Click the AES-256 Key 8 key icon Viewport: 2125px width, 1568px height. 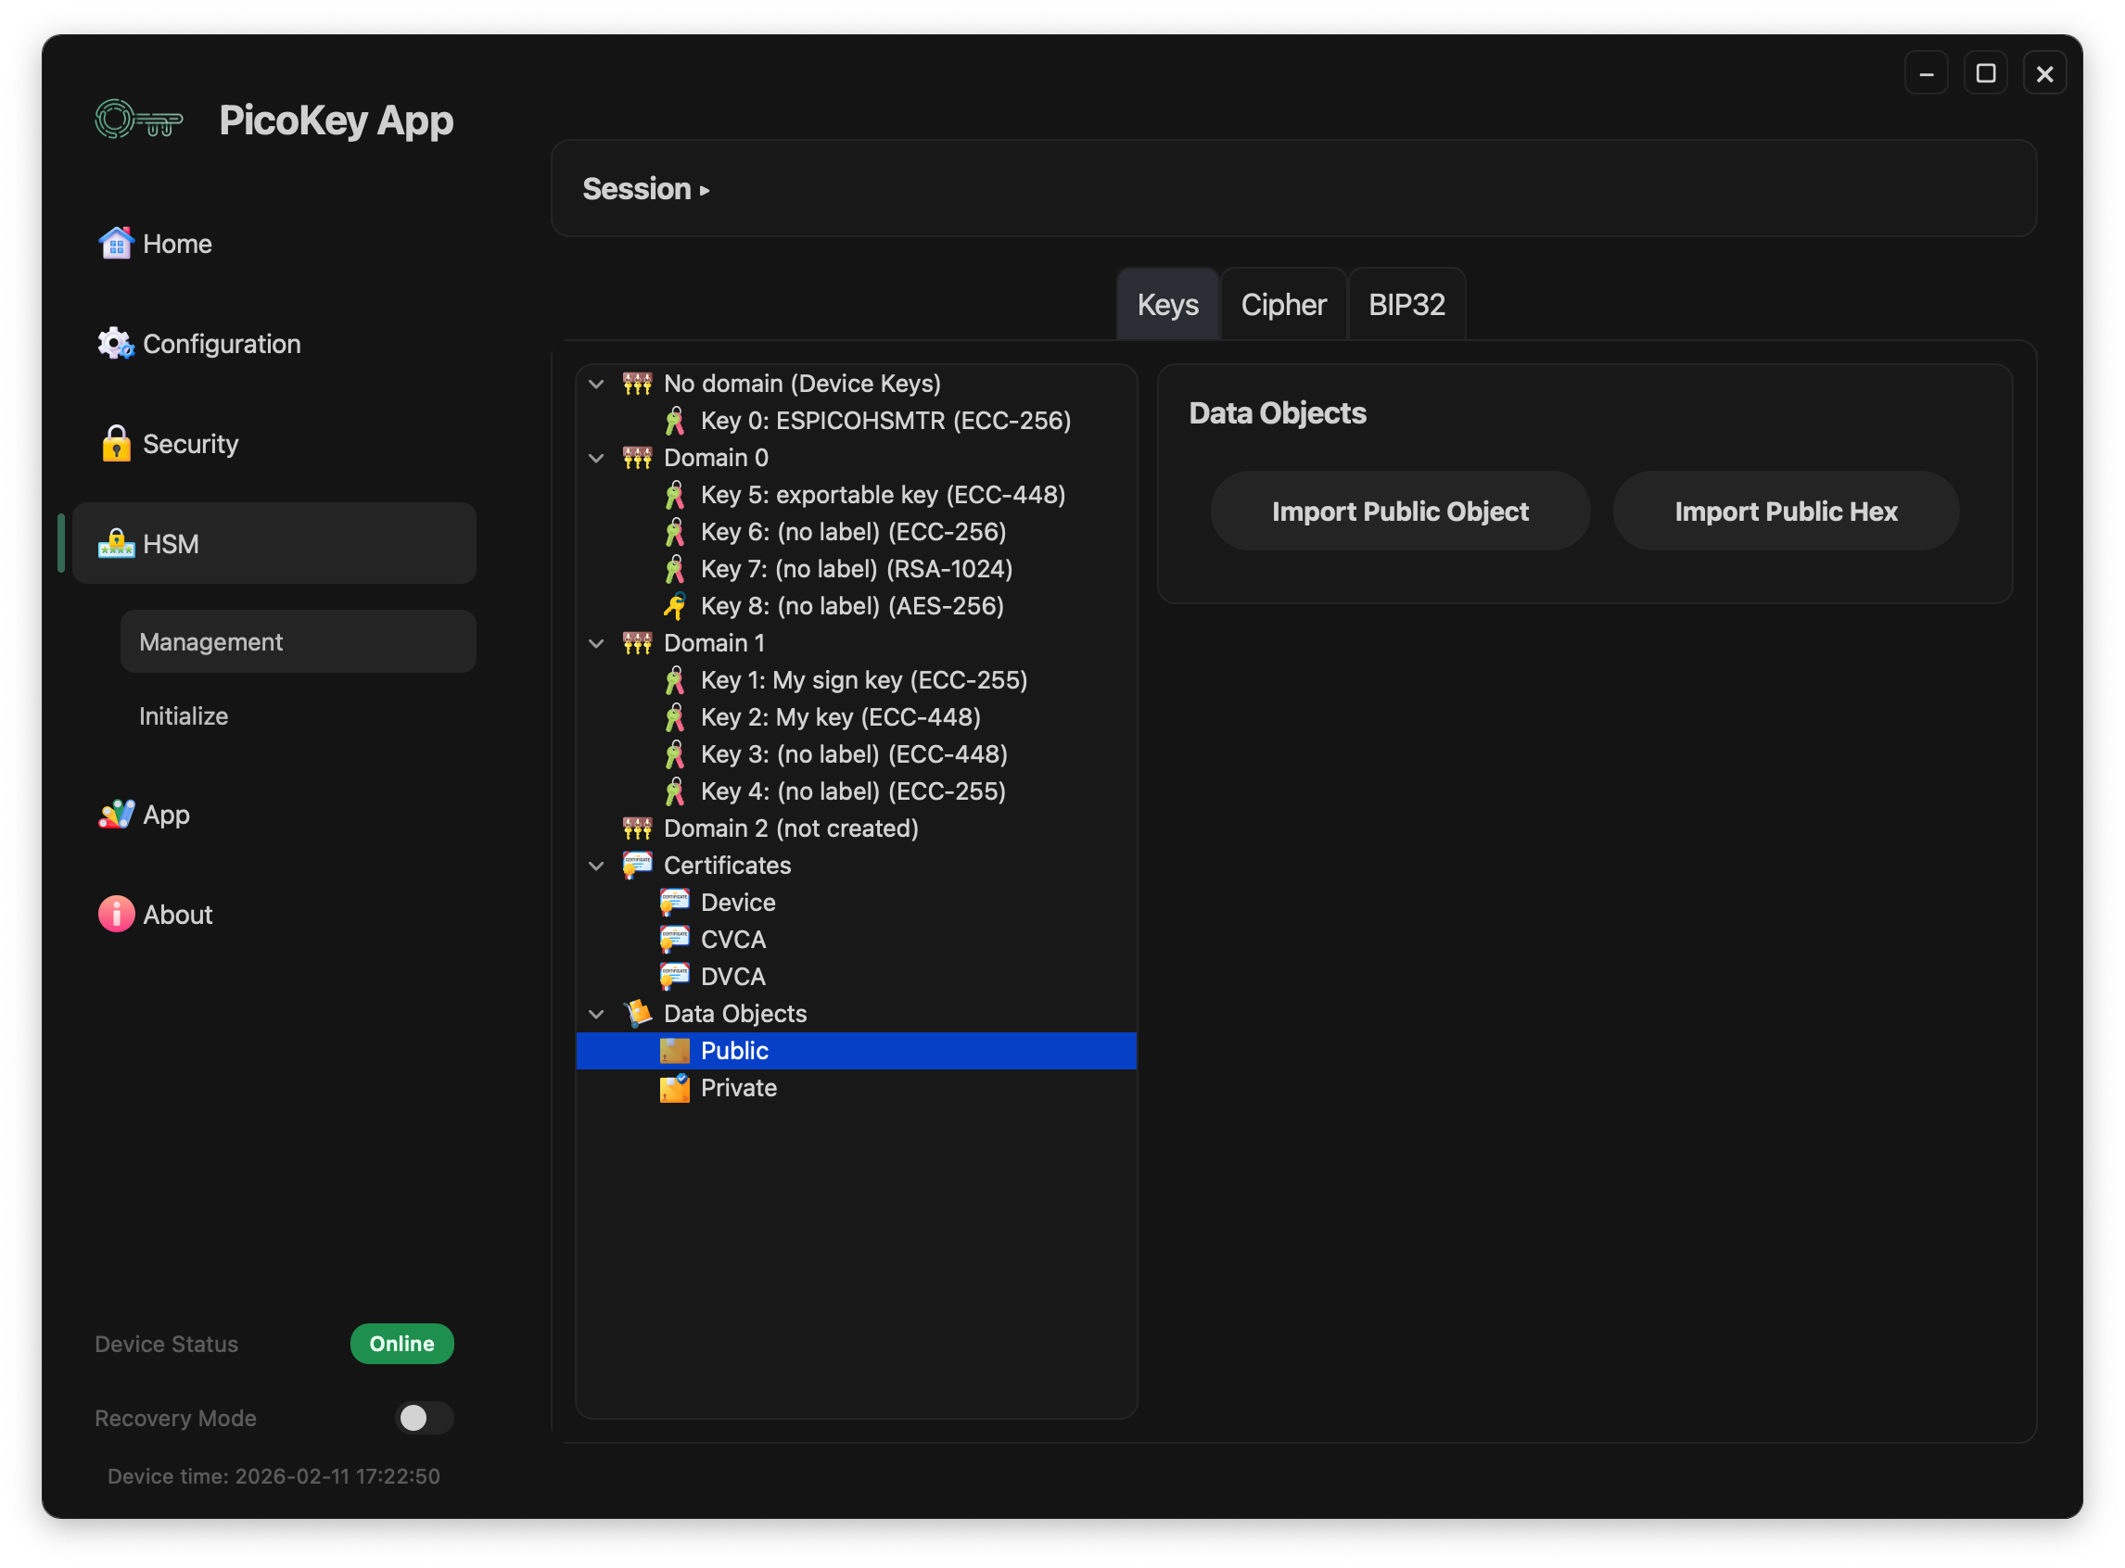click(674, 605)
